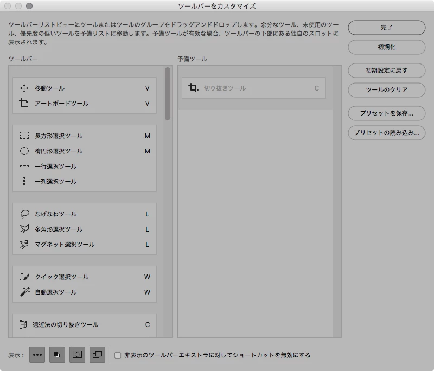Click the なげなわツール lasso icon
The height and width of the screenshot is (371, 434).
24,214
